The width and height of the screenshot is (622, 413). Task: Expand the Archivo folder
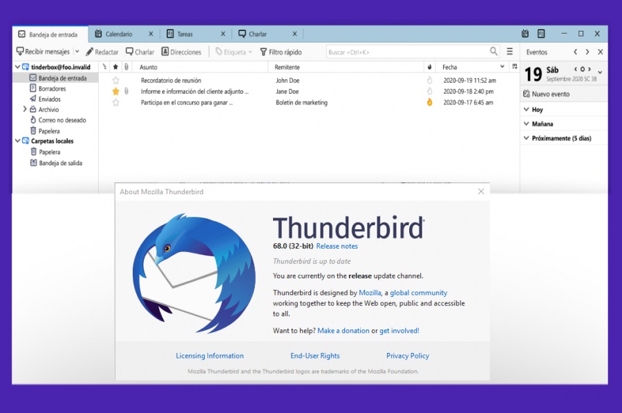(x=25, y=109)
